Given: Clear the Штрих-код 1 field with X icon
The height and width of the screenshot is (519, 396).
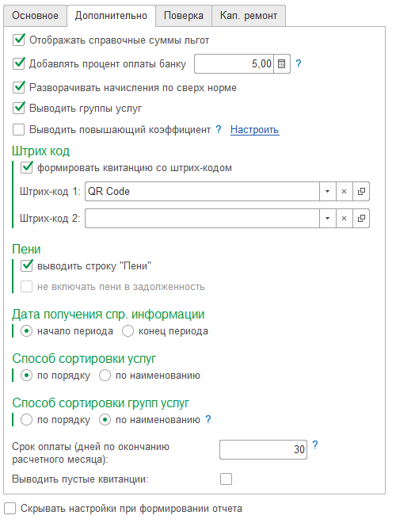Looking at the screenshot, I should 344,191.
